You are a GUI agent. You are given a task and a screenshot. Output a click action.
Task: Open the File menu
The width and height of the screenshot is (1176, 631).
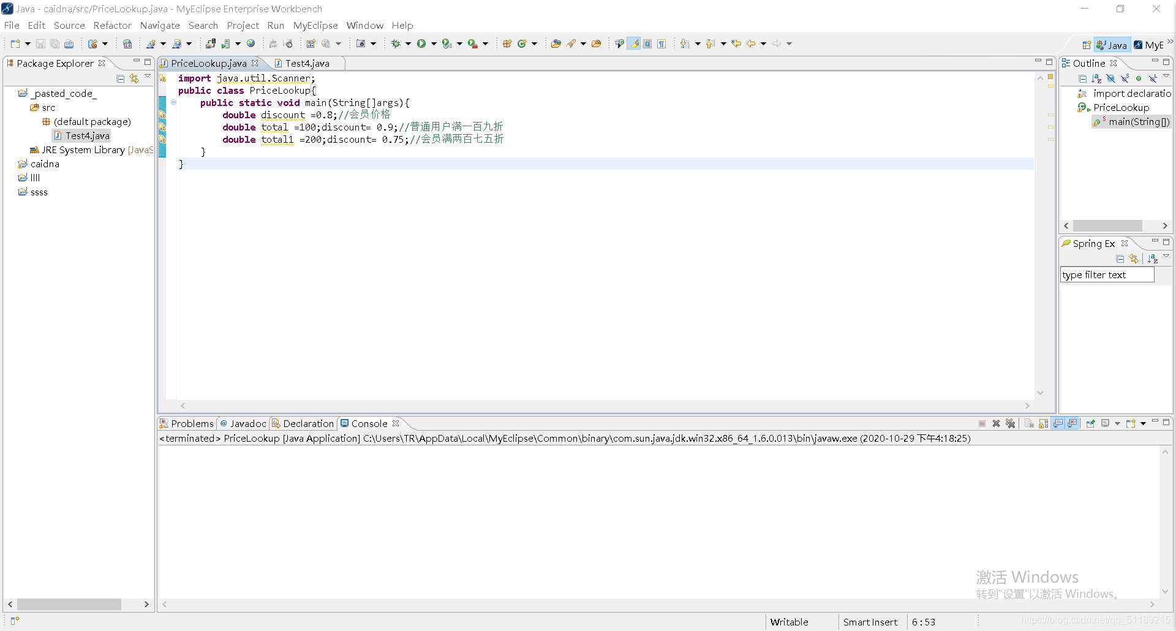12,25
